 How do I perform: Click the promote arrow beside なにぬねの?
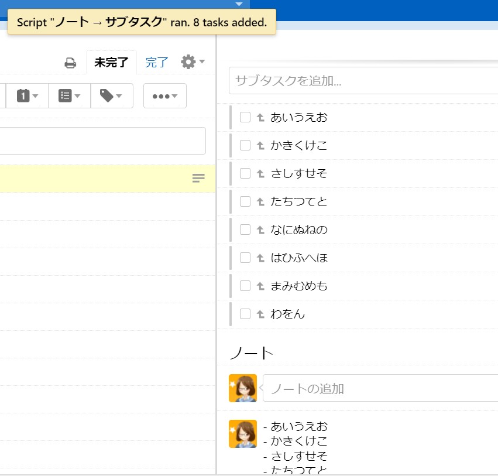click(261, 230)
